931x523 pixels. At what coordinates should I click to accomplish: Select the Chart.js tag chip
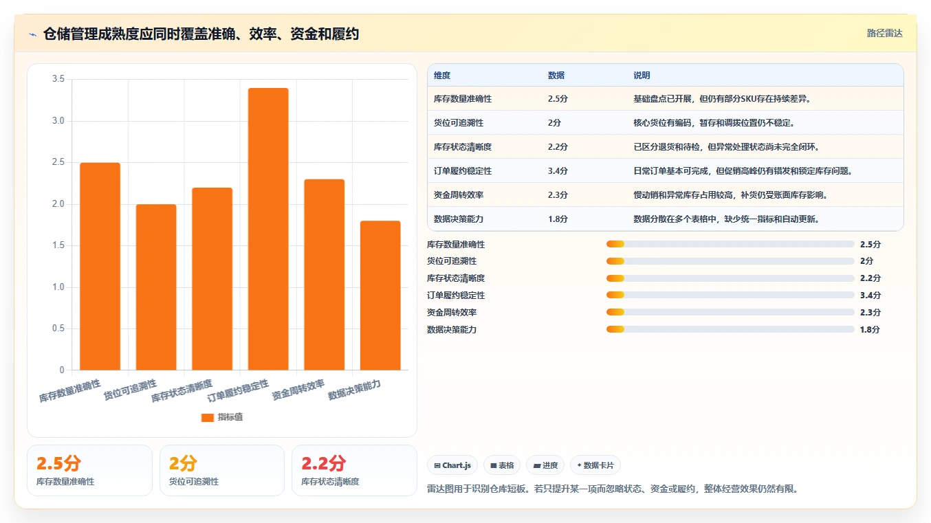click(x=452, y=465)
